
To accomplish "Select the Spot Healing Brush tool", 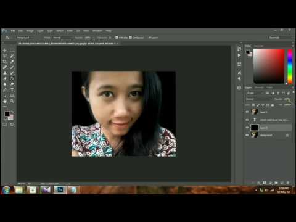I will click(4, 67).
